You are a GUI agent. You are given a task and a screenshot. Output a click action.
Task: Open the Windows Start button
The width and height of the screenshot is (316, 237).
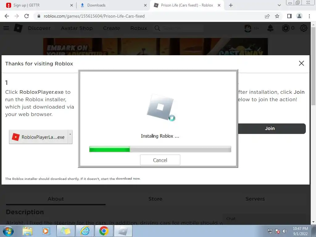[x=8, y=231]
